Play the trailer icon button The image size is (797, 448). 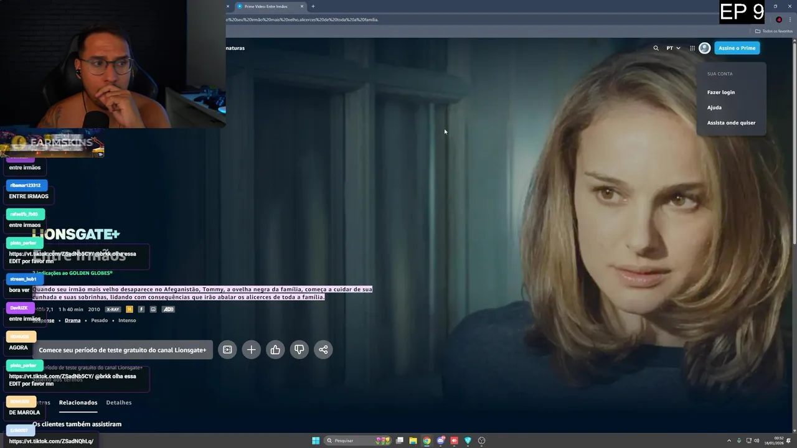click(227, 350)
